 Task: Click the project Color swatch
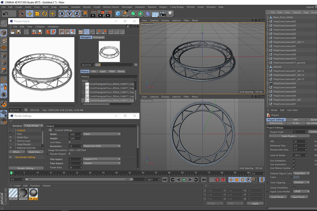(x=296, y=177)
